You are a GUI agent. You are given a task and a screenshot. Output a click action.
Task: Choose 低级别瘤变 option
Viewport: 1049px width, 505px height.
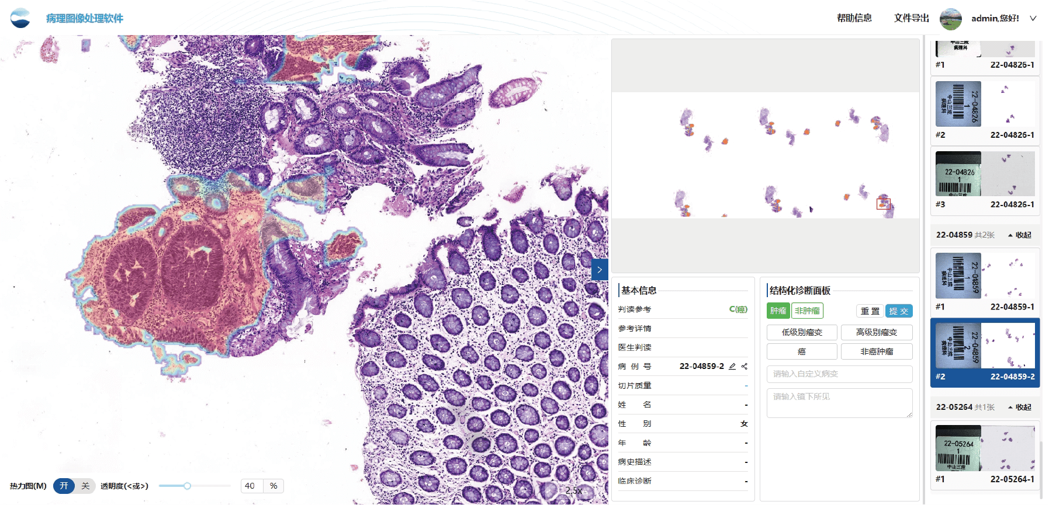(802, 332)
